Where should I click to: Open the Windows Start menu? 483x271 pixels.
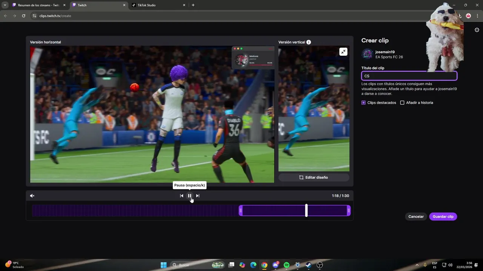(163, 265)
